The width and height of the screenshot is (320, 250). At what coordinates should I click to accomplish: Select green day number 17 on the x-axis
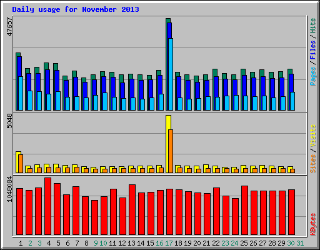click(x=169, y=243)
